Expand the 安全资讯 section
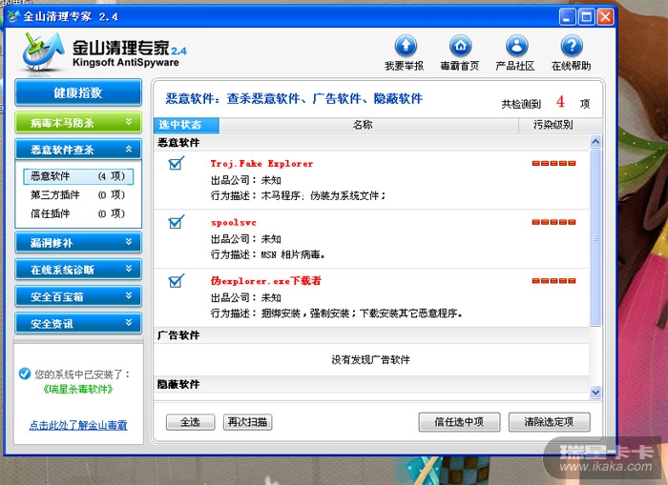The height and width of the screenshot is (485, 668). pyautogui.click(x=78, y=324)
